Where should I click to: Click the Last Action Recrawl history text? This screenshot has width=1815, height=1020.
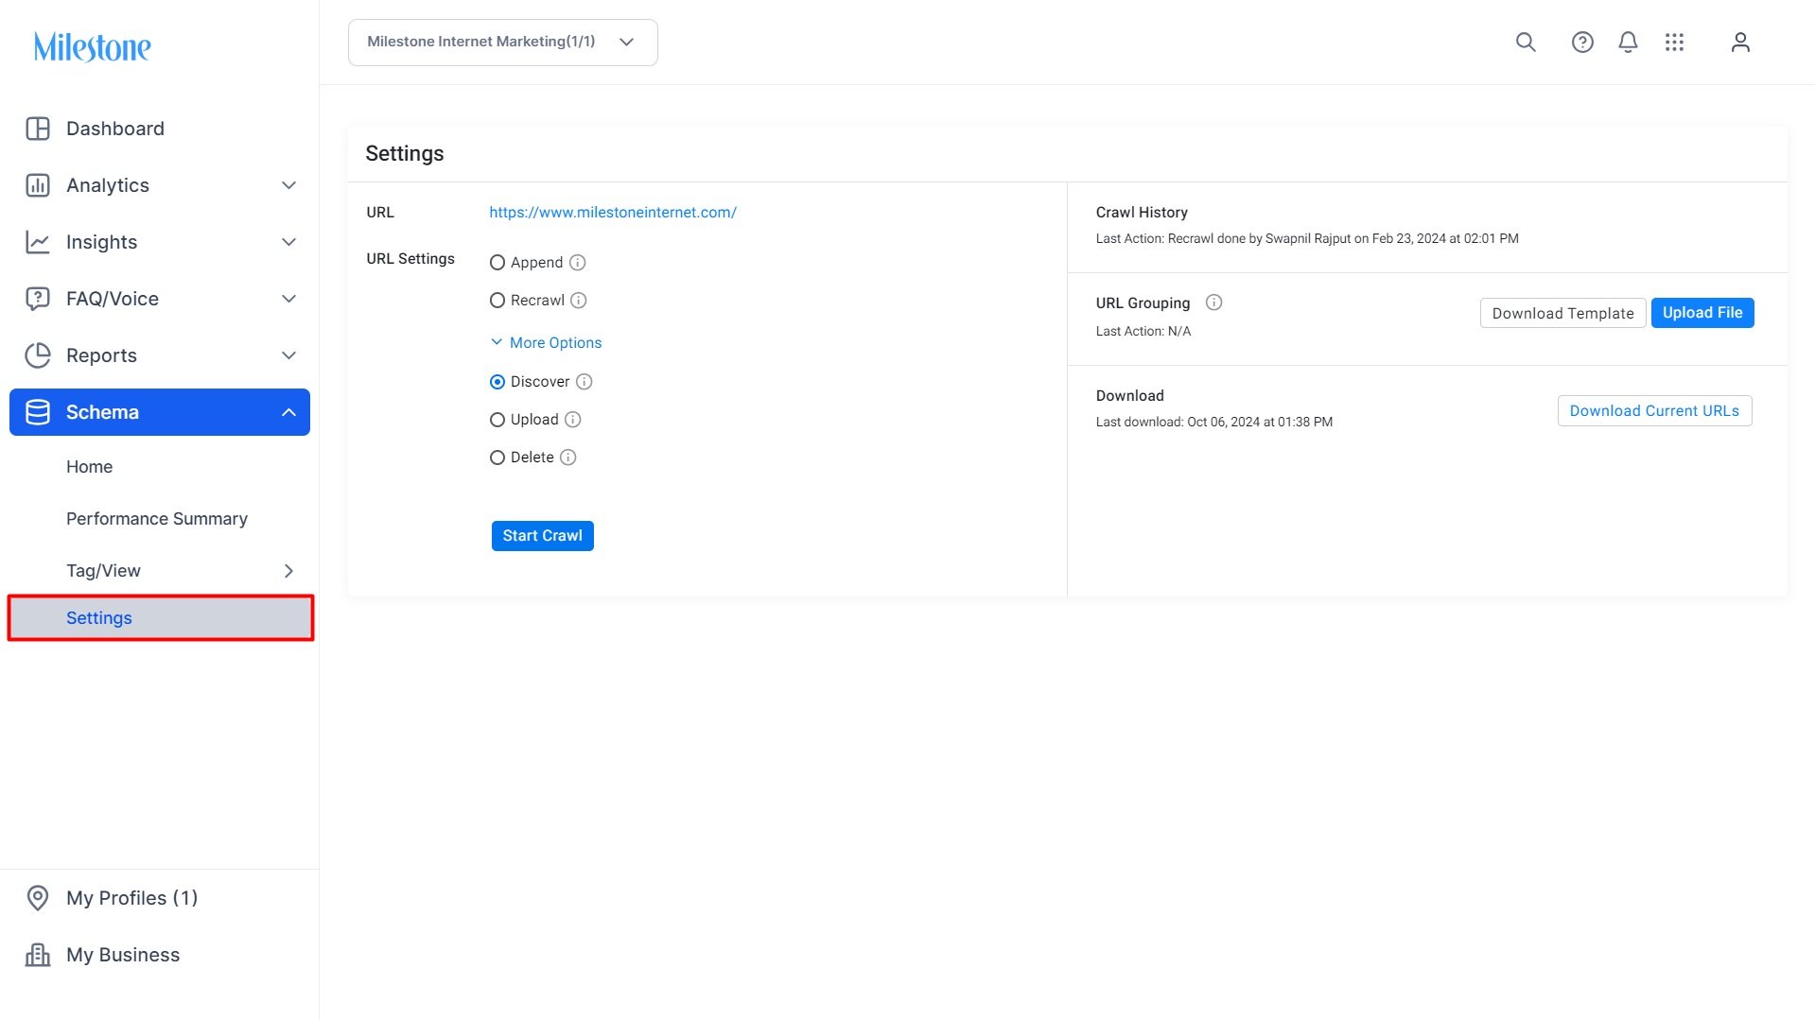1307,239
